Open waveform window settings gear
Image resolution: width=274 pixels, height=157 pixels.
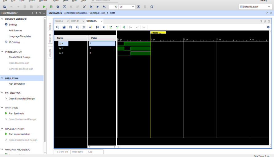point(268,27)
